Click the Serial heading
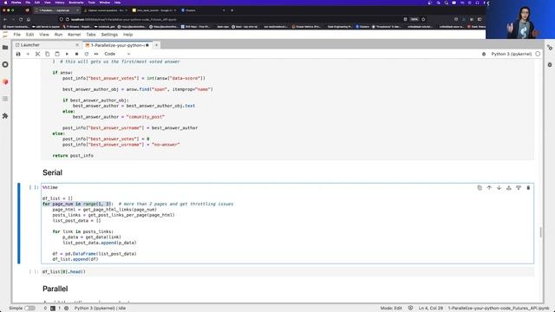The image size is (555, 312). [52, 172]
